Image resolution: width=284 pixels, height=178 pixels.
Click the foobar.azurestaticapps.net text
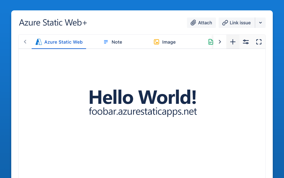coord(143,112)
